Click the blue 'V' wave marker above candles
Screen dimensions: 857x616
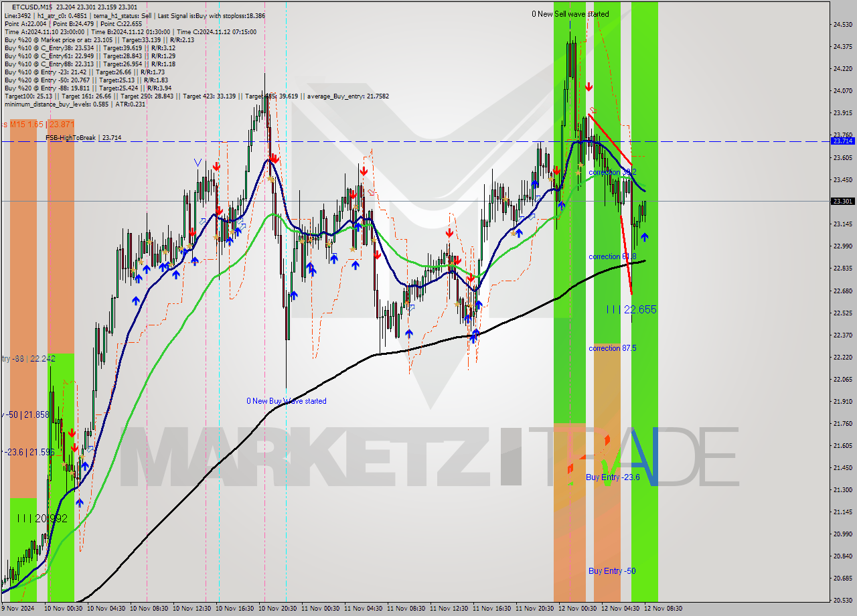click(197, 163)
